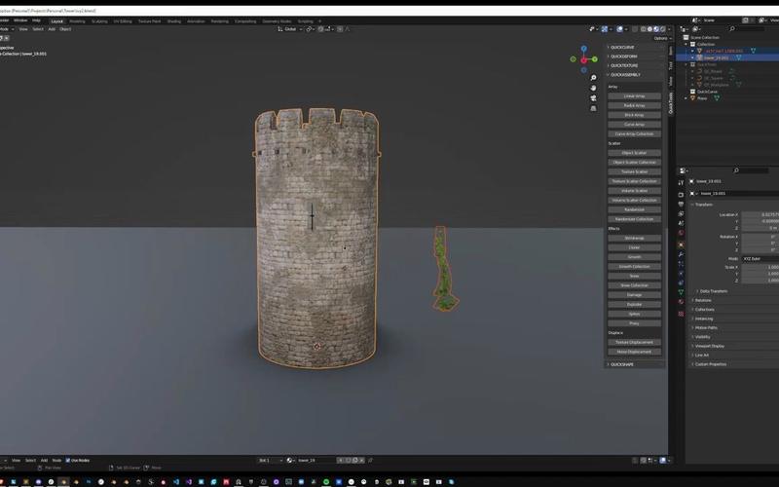Open the Object properties tab icon
779x487 pixels.
[681, 244]
